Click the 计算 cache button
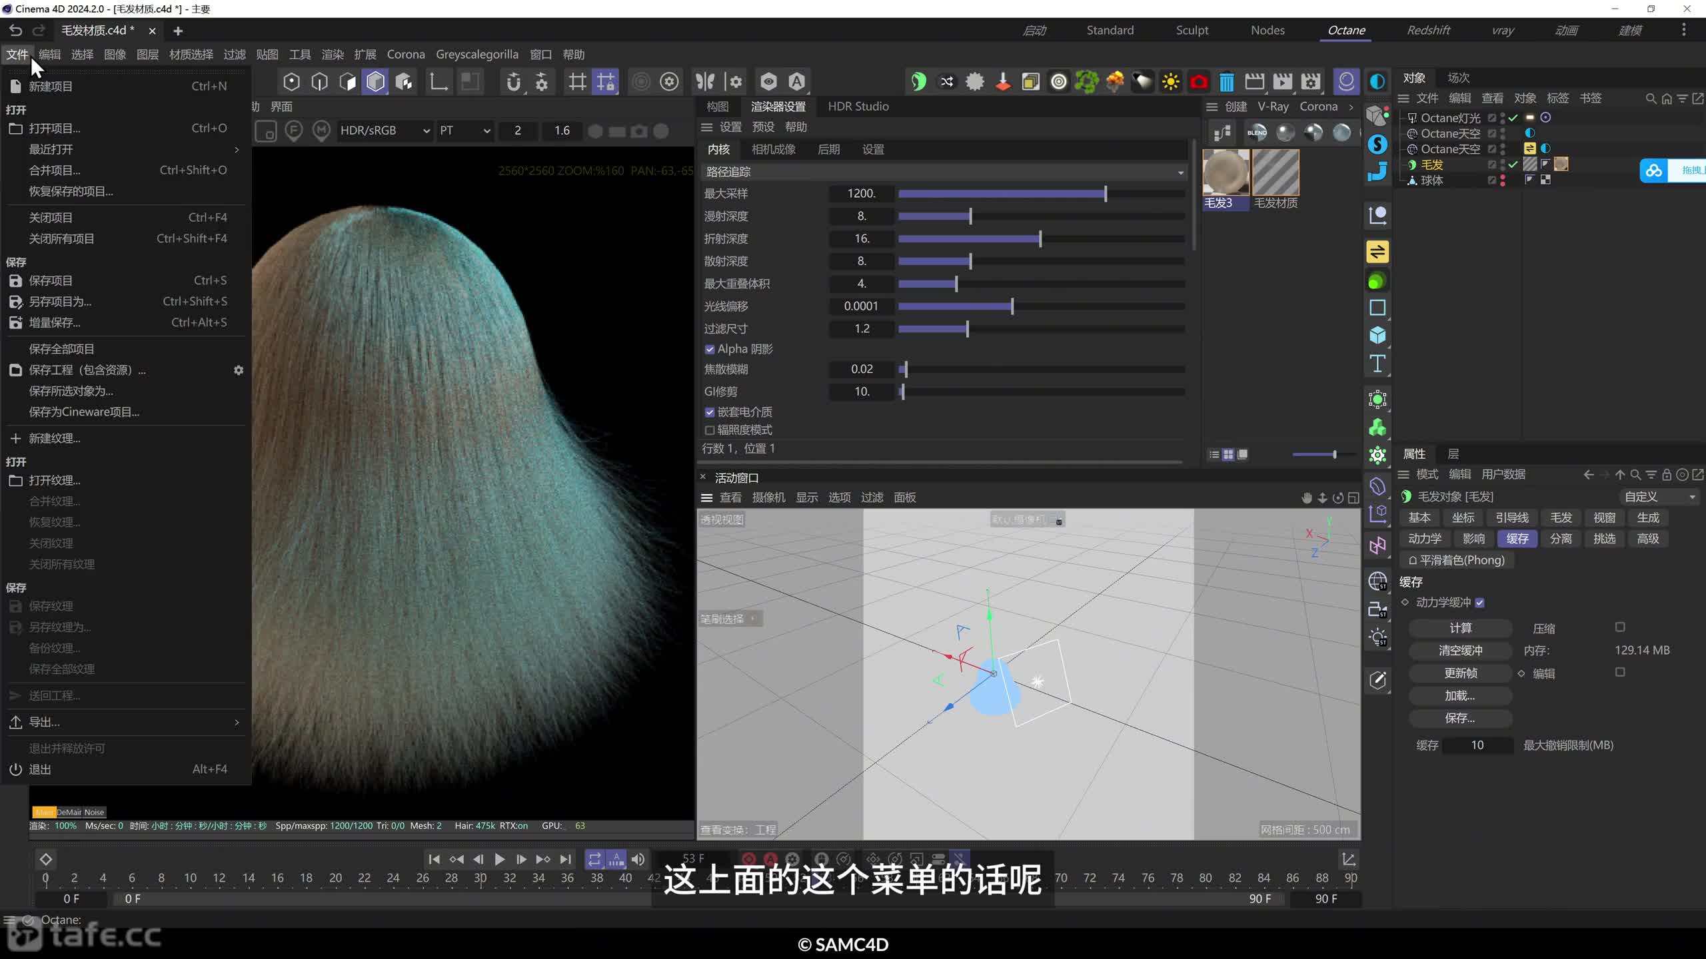The image size is (1706, 959). tap(1460, 628)
